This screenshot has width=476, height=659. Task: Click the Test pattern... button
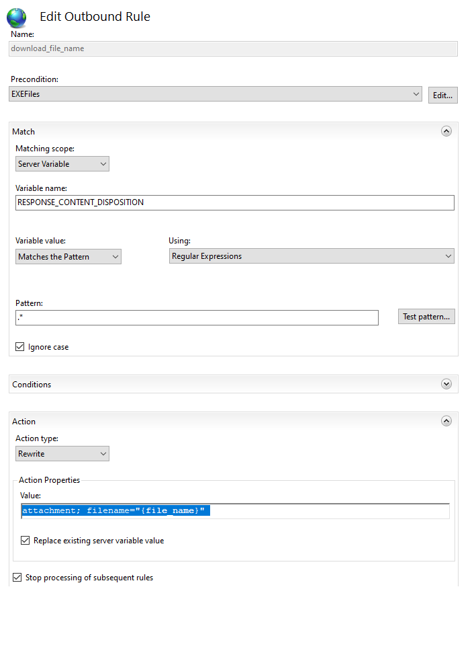(426, 317)
